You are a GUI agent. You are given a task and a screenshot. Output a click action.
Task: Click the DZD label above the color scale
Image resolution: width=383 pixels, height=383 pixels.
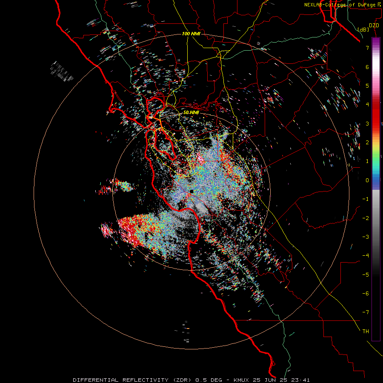pyautogui.click(x=374, y=26)
